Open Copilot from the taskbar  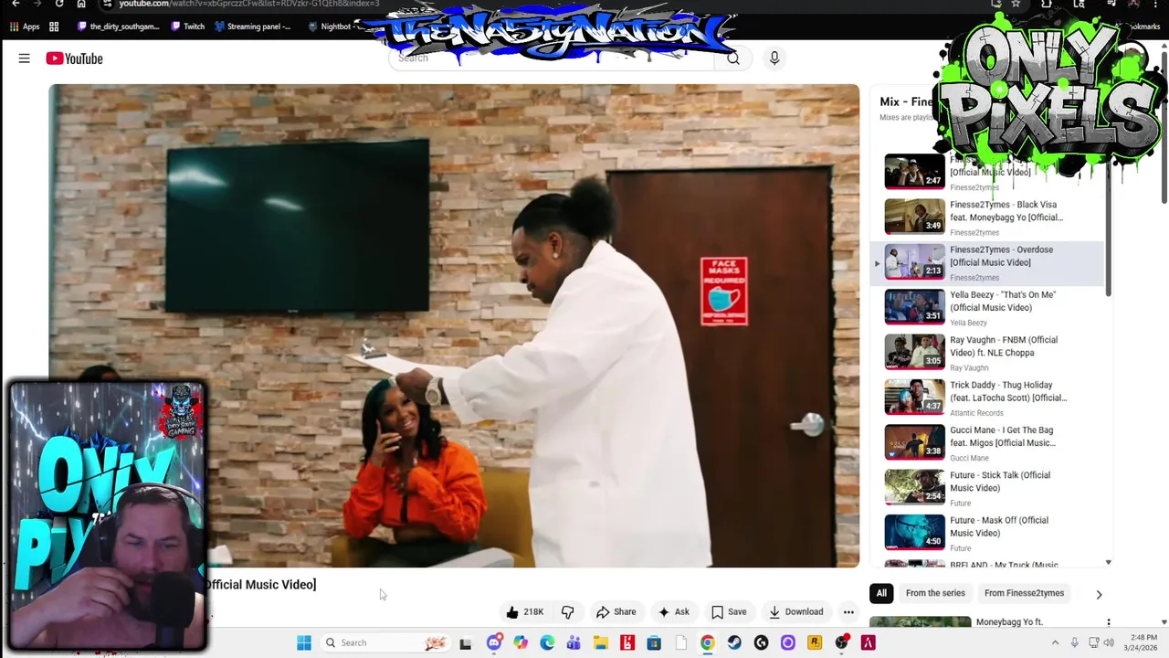click(521, 642)
